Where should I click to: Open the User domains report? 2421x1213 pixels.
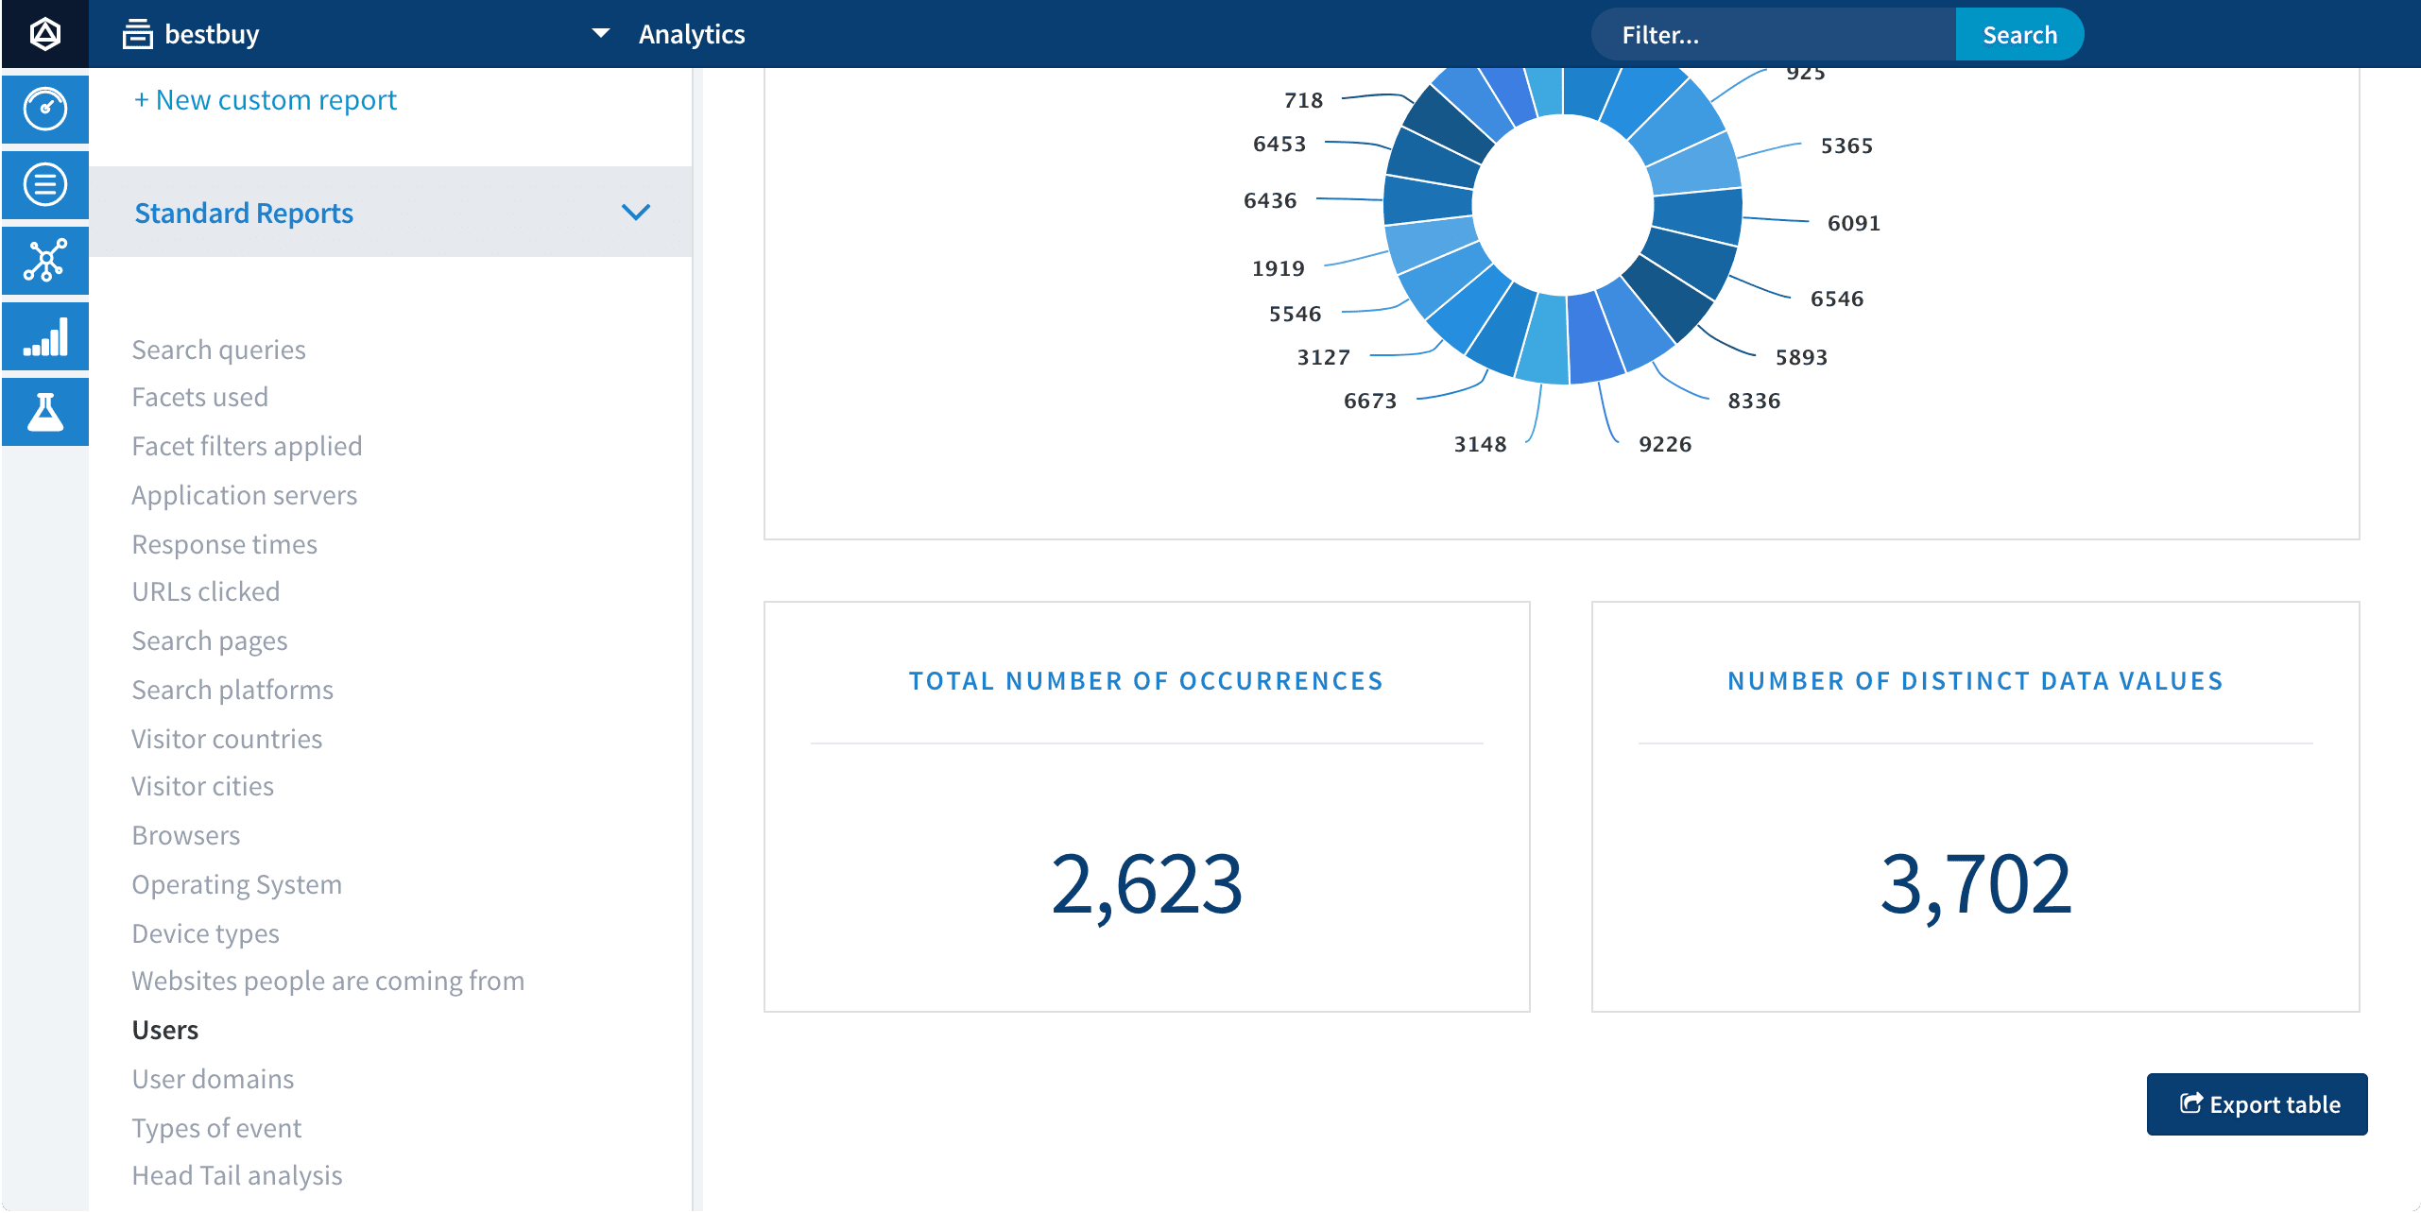(x=213, y=1079)
